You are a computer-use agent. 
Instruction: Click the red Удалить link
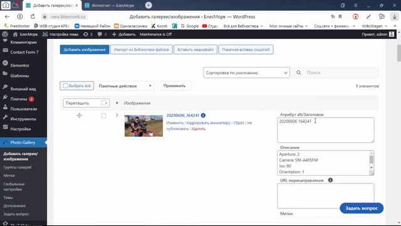click(x=198, y=129)
